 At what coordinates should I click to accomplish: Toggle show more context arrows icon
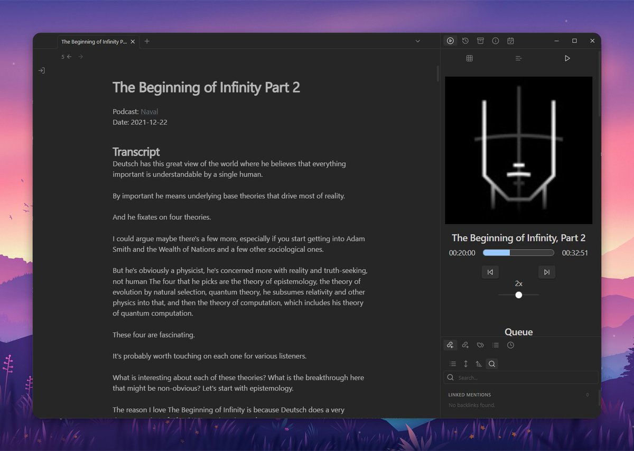click(465, 364)
